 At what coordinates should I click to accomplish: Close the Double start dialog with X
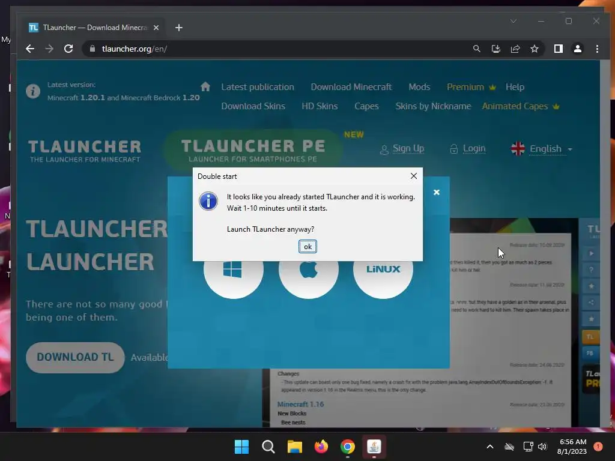click(x=413, y=176)
